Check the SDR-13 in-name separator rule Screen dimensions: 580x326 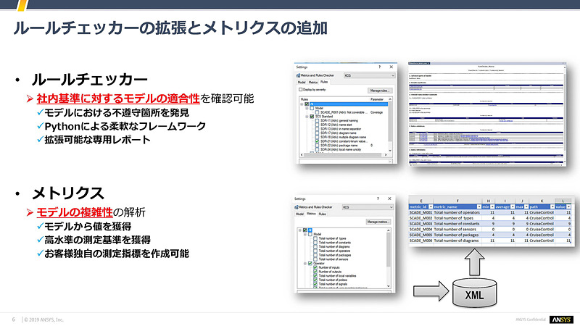click(x=317, y=129)
